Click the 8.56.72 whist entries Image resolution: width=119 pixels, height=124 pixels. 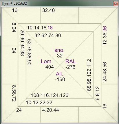(14, 93)
